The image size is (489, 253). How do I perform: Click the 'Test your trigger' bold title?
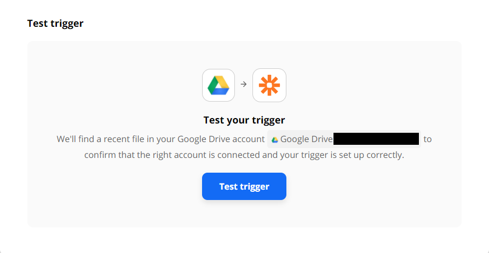click(244, 120)
